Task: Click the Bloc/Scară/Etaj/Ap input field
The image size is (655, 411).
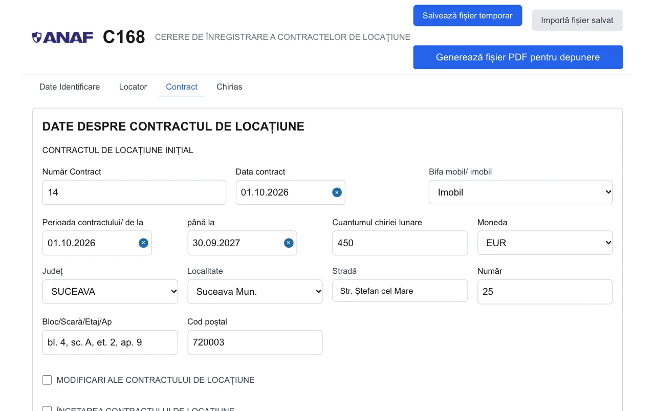Action: tap(110, 342)
